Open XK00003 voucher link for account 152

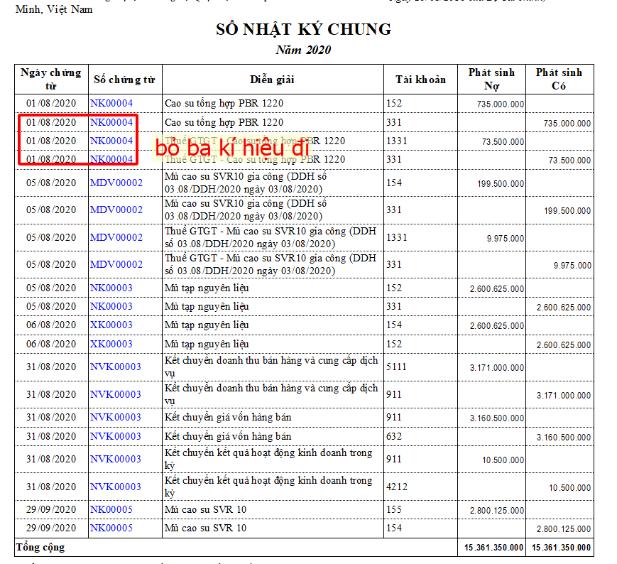point(111,345)
